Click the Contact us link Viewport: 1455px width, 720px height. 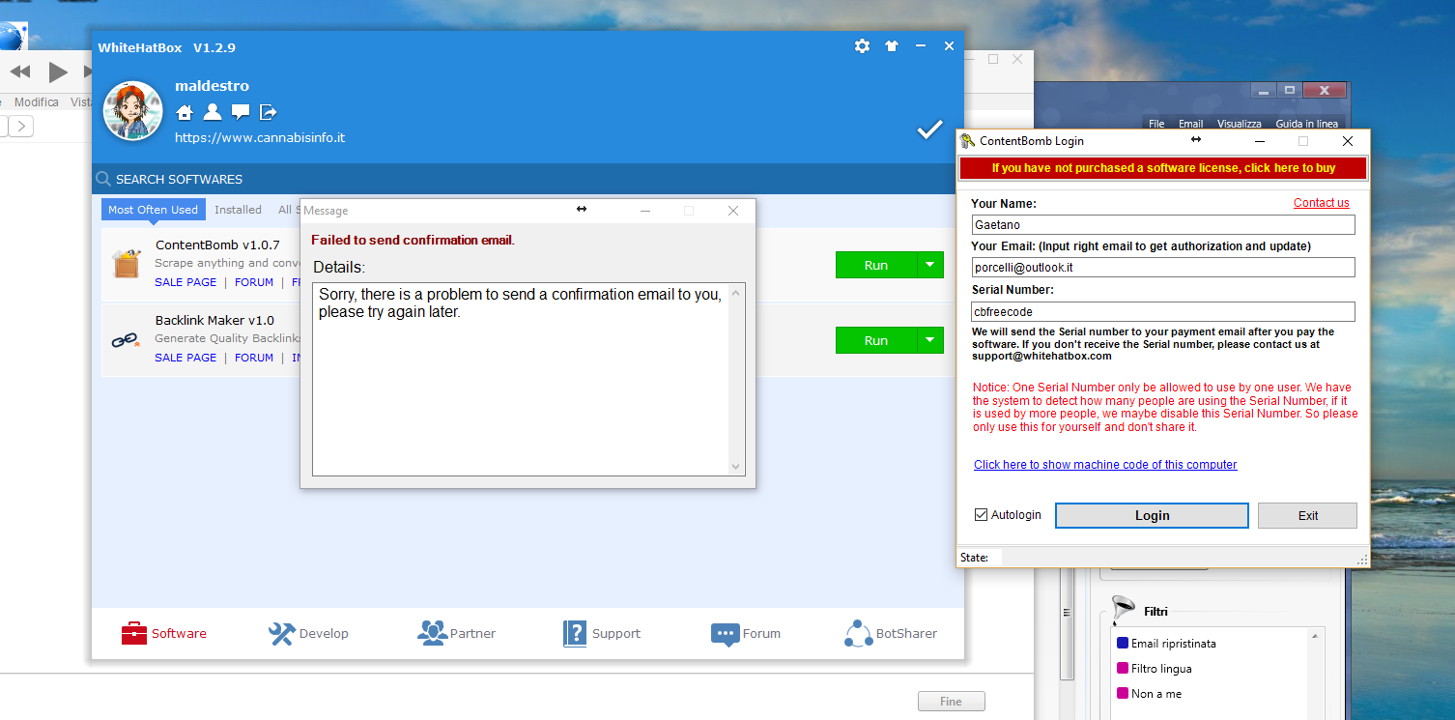point(1321,203)
